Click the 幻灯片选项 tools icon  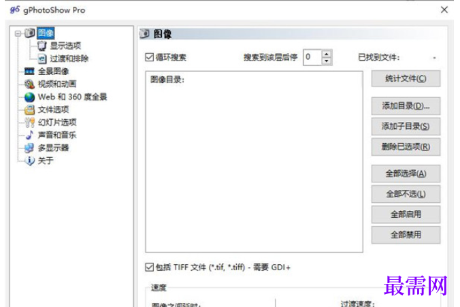click(29, 123)
